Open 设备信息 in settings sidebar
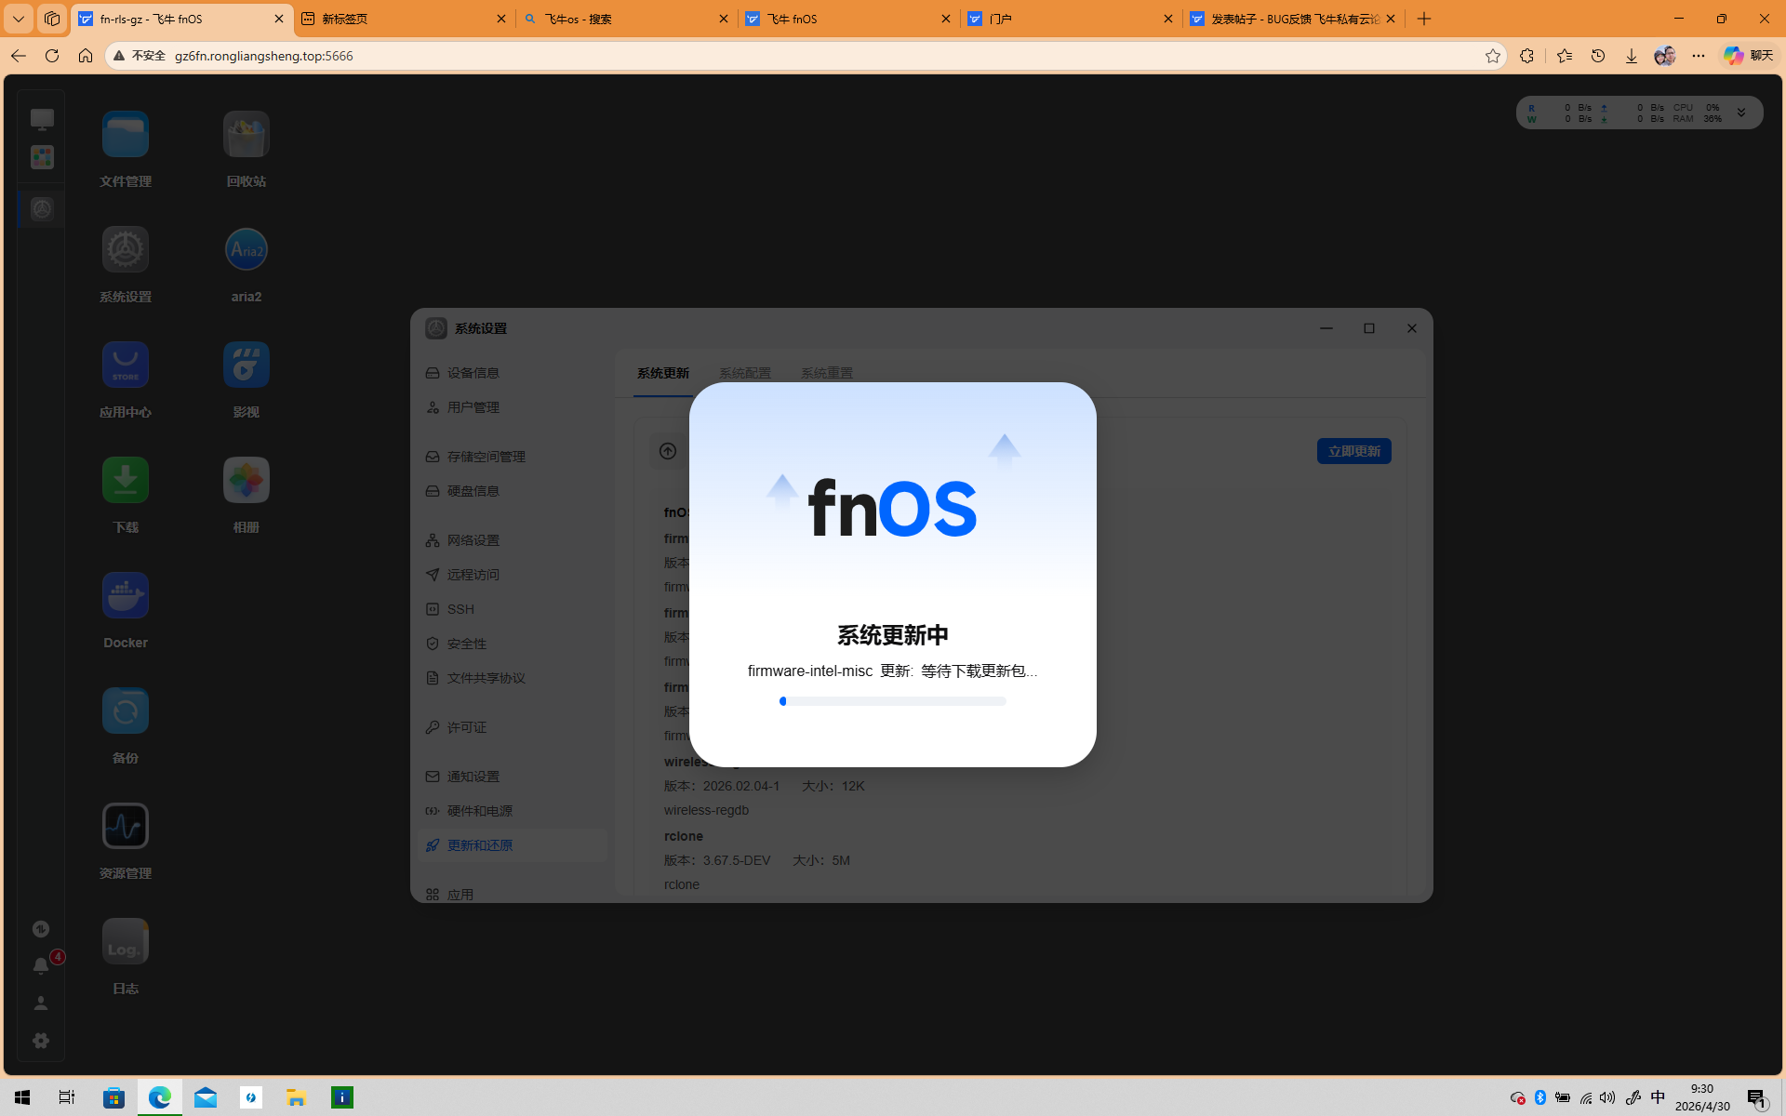The image size is (1786, 1116). point(512,373)
